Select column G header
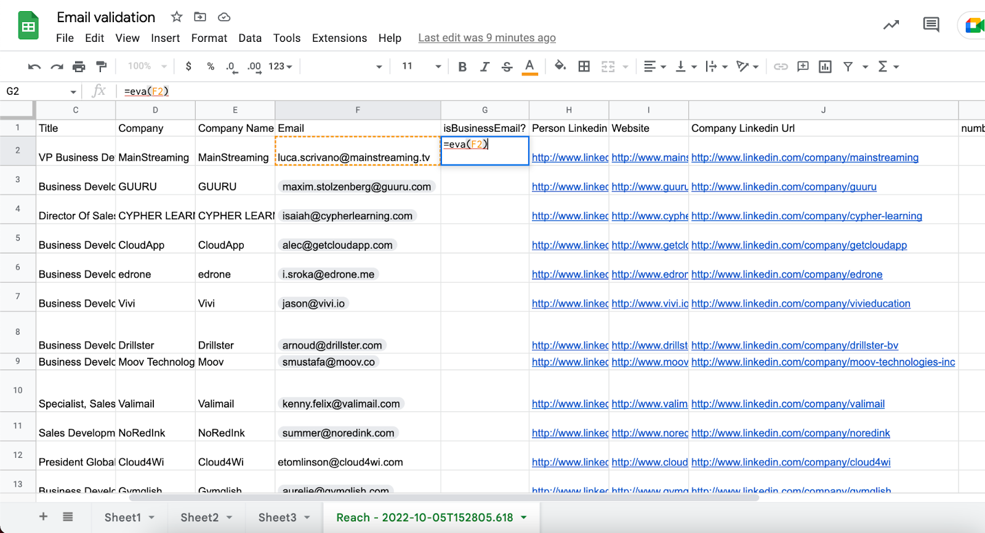Viewport: 985px width, 533px height. pyautogui.click(x=485, y=110)
